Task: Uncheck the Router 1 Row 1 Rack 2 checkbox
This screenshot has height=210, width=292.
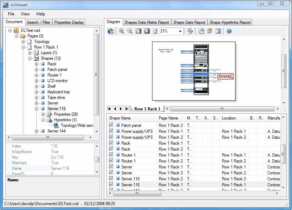Action: (111, 161)
